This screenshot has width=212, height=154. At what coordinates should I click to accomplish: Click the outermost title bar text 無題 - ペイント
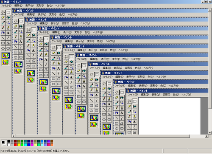click(13, 2)
